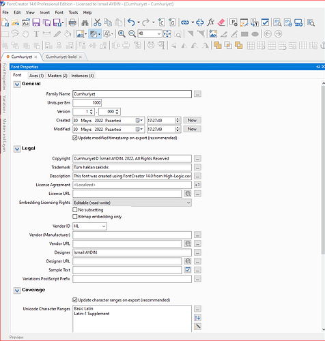Enable the No subsetting checkbox
Screen dimensions: 325x341
point(75,209)
